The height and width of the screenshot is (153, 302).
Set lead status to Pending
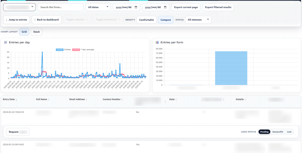click(x=265, y=132)
